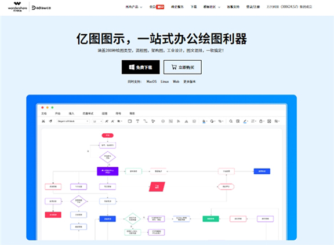
Task: Click the magnifier search icon in toolbar
Action: (231, 121)
